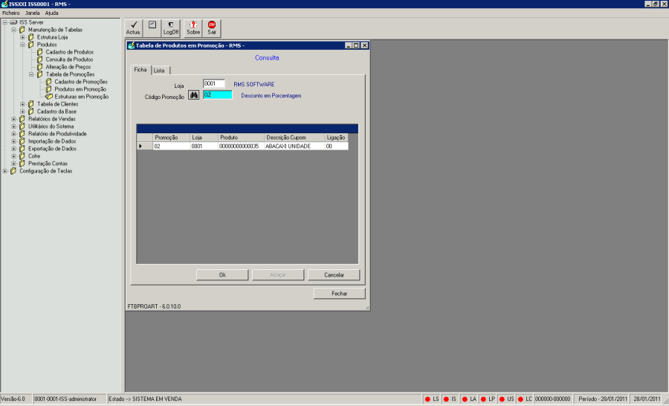Click the Sair stop icon
Screen dimensions: 669x406
click(x=212, y=25)
